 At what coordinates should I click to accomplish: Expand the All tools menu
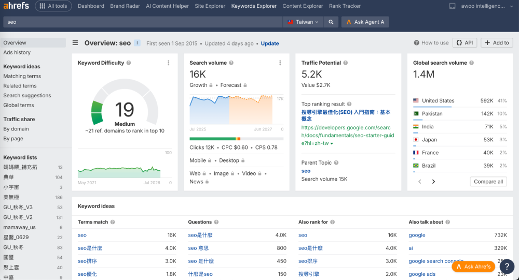coord(53,6)
